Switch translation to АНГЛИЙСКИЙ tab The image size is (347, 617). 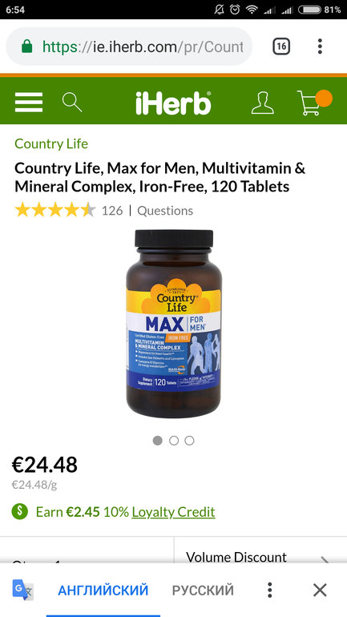click(x=103, y=591)
